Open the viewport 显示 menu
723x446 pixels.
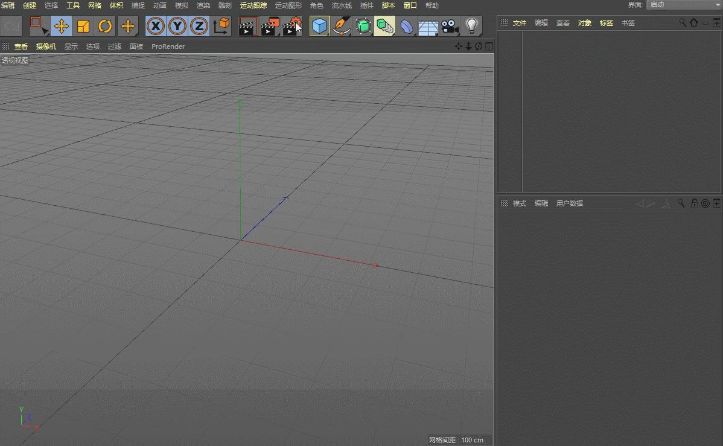pyautogui.click(x=71, y=46)
